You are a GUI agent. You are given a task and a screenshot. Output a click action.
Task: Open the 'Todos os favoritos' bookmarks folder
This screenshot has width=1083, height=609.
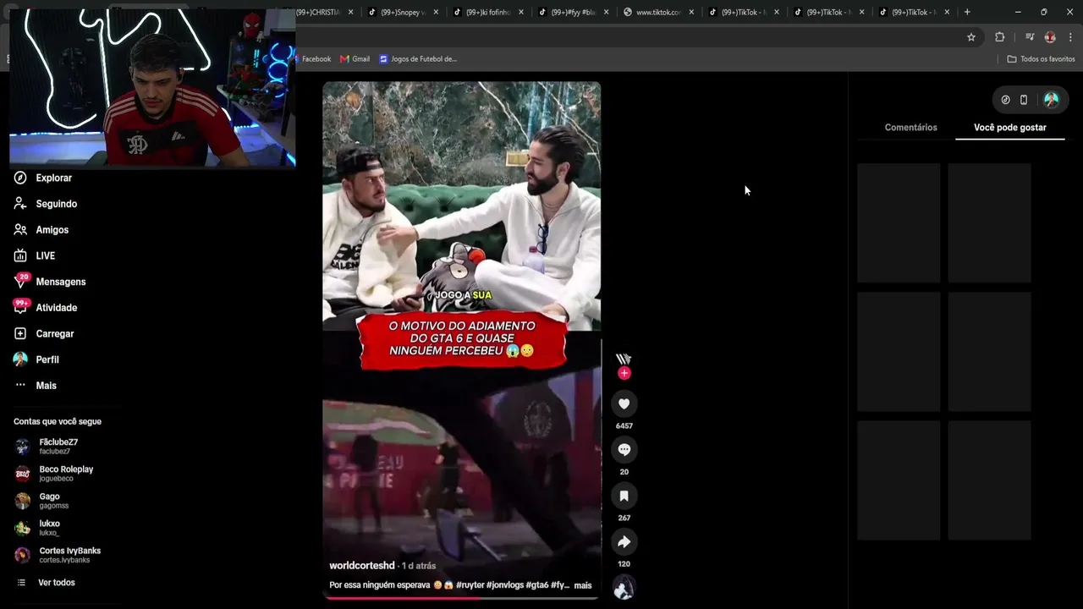coord(1041,59)
